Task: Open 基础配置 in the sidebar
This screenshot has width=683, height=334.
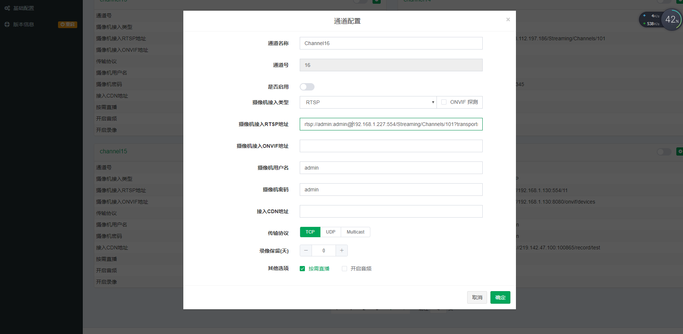Action: [x=24, y=8]
